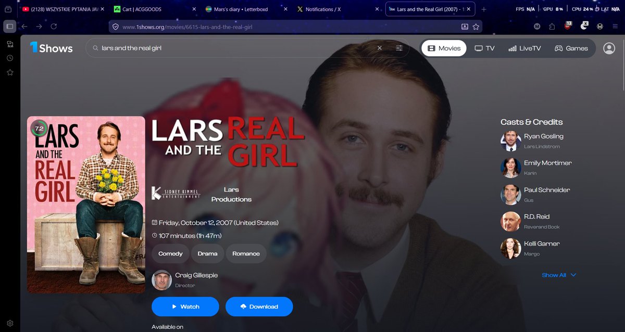Click the browser forward arrow

(x=39, y=27)
